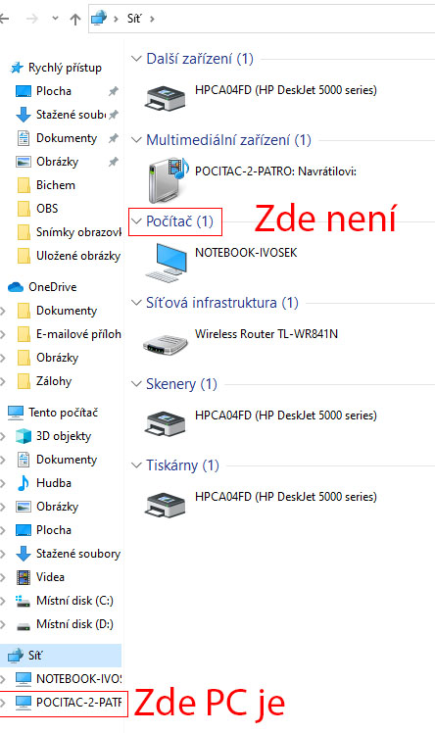
Task: Select the POCITAC-2-PATRO multimedia device icon
Action: [x=168, y=180]
